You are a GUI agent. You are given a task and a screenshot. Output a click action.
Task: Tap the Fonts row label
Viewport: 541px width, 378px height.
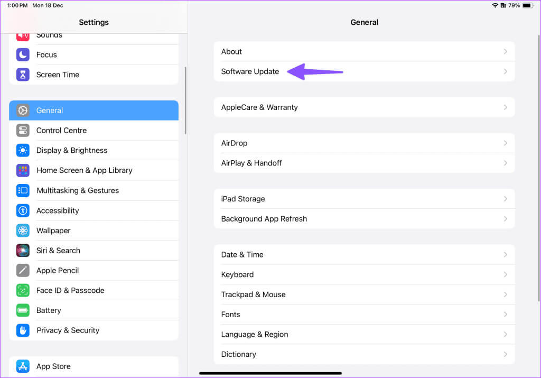pos(230,315)
